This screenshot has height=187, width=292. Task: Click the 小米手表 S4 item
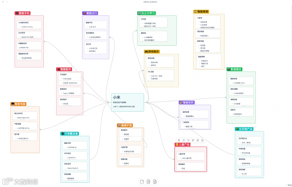[72, 147]
